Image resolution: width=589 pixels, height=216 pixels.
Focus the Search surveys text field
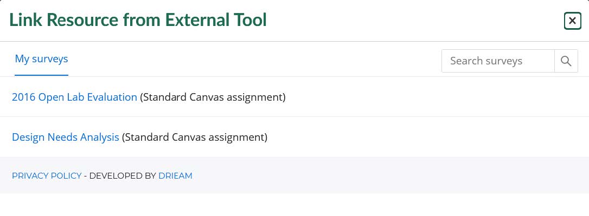tap(498, 61)
